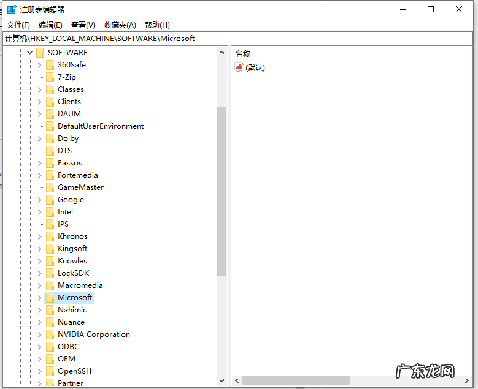This screenshot has height=389, width=478.
Task: Select the Macromedia key label
Action: click(x=80, y=285)
